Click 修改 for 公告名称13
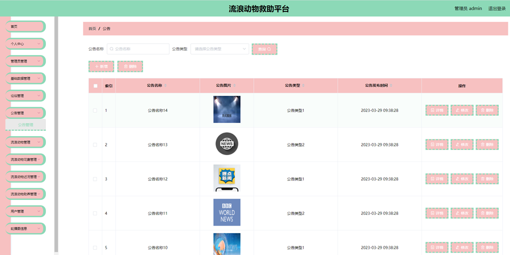Viewport: 510px width, 255px height. 462,144
